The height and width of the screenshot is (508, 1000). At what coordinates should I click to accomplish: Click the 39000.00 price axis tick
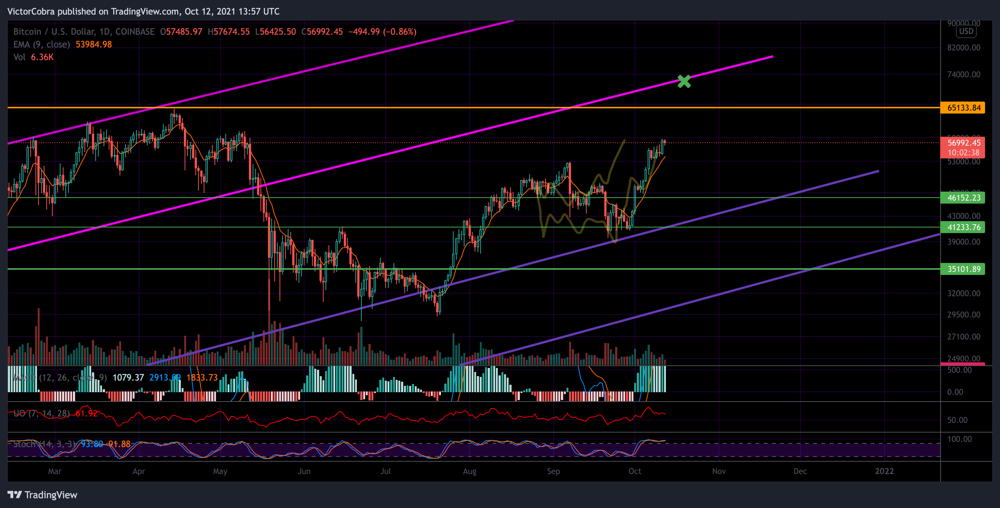(x=963, y=242)
